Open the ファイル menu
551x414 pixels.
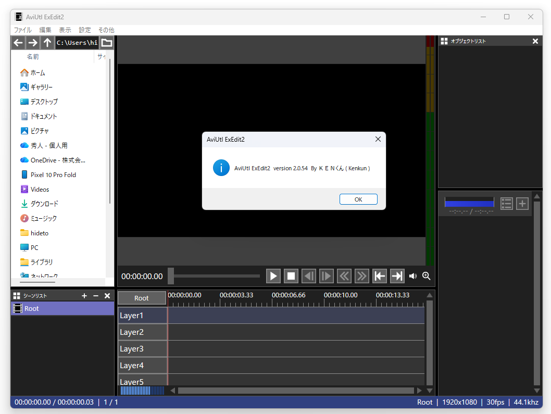click(x=23, y=30)
